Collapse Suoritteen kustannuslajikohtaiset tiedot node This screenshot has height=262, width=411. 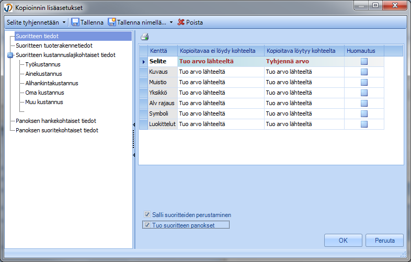click(10, 55)
